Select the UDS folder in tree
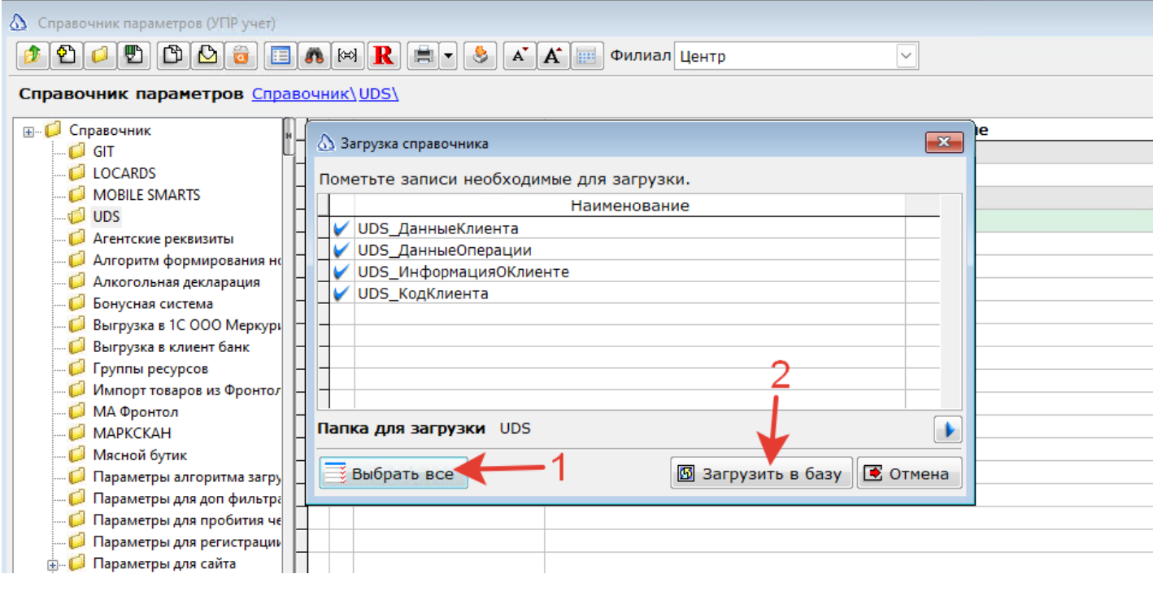 [x=106, y=217]
